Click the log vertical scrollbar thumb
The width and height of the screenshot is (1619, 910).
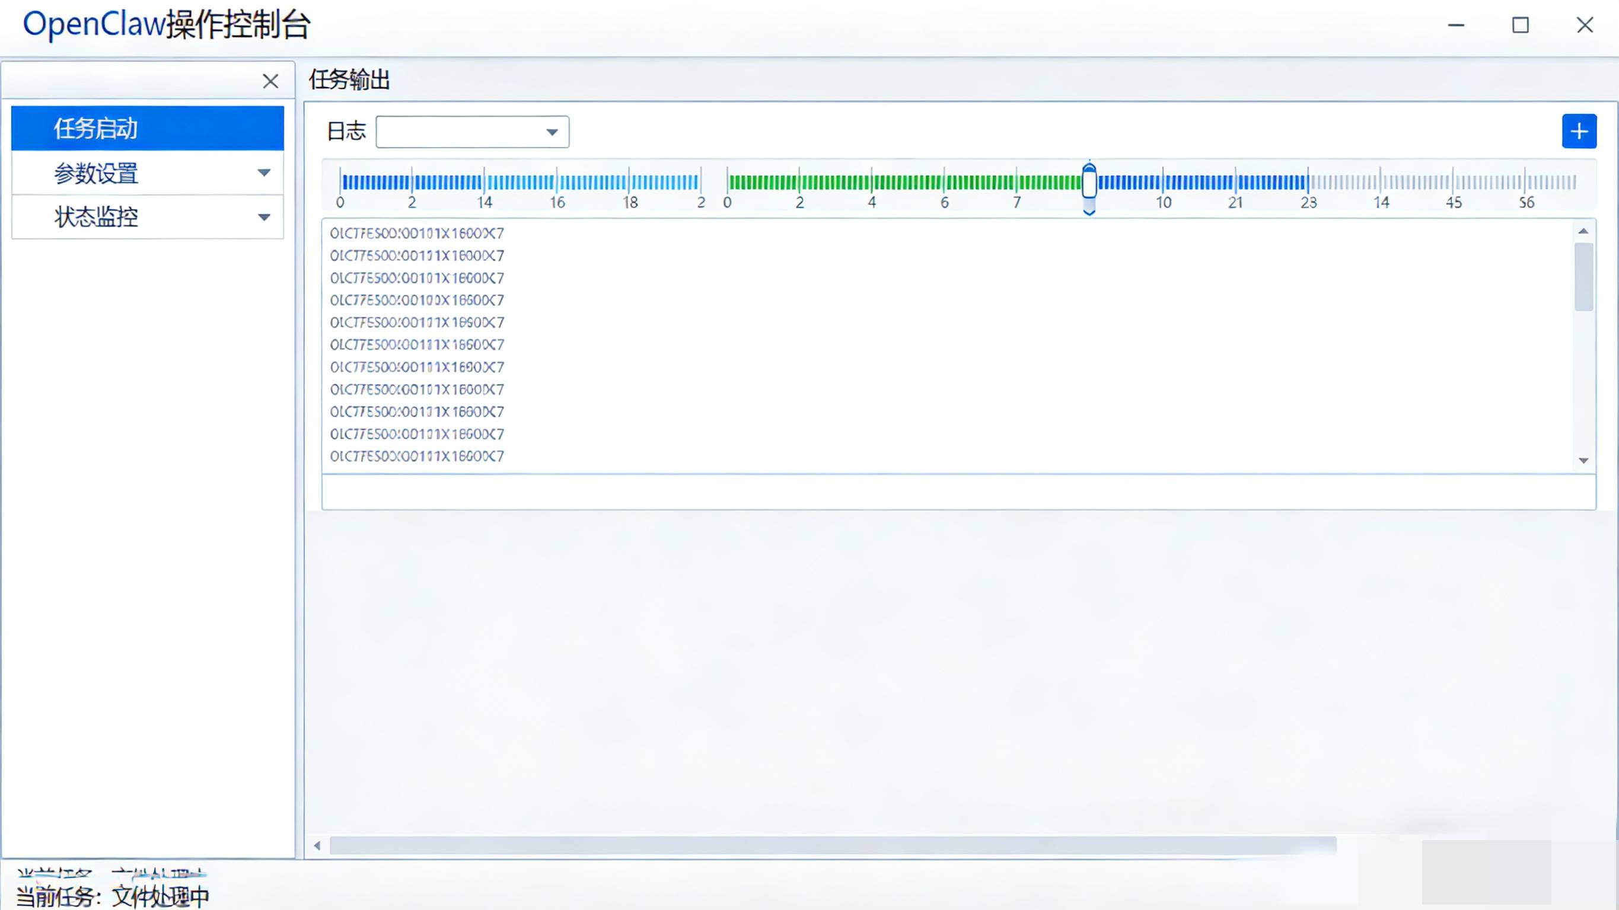[x=1583, y=276]
